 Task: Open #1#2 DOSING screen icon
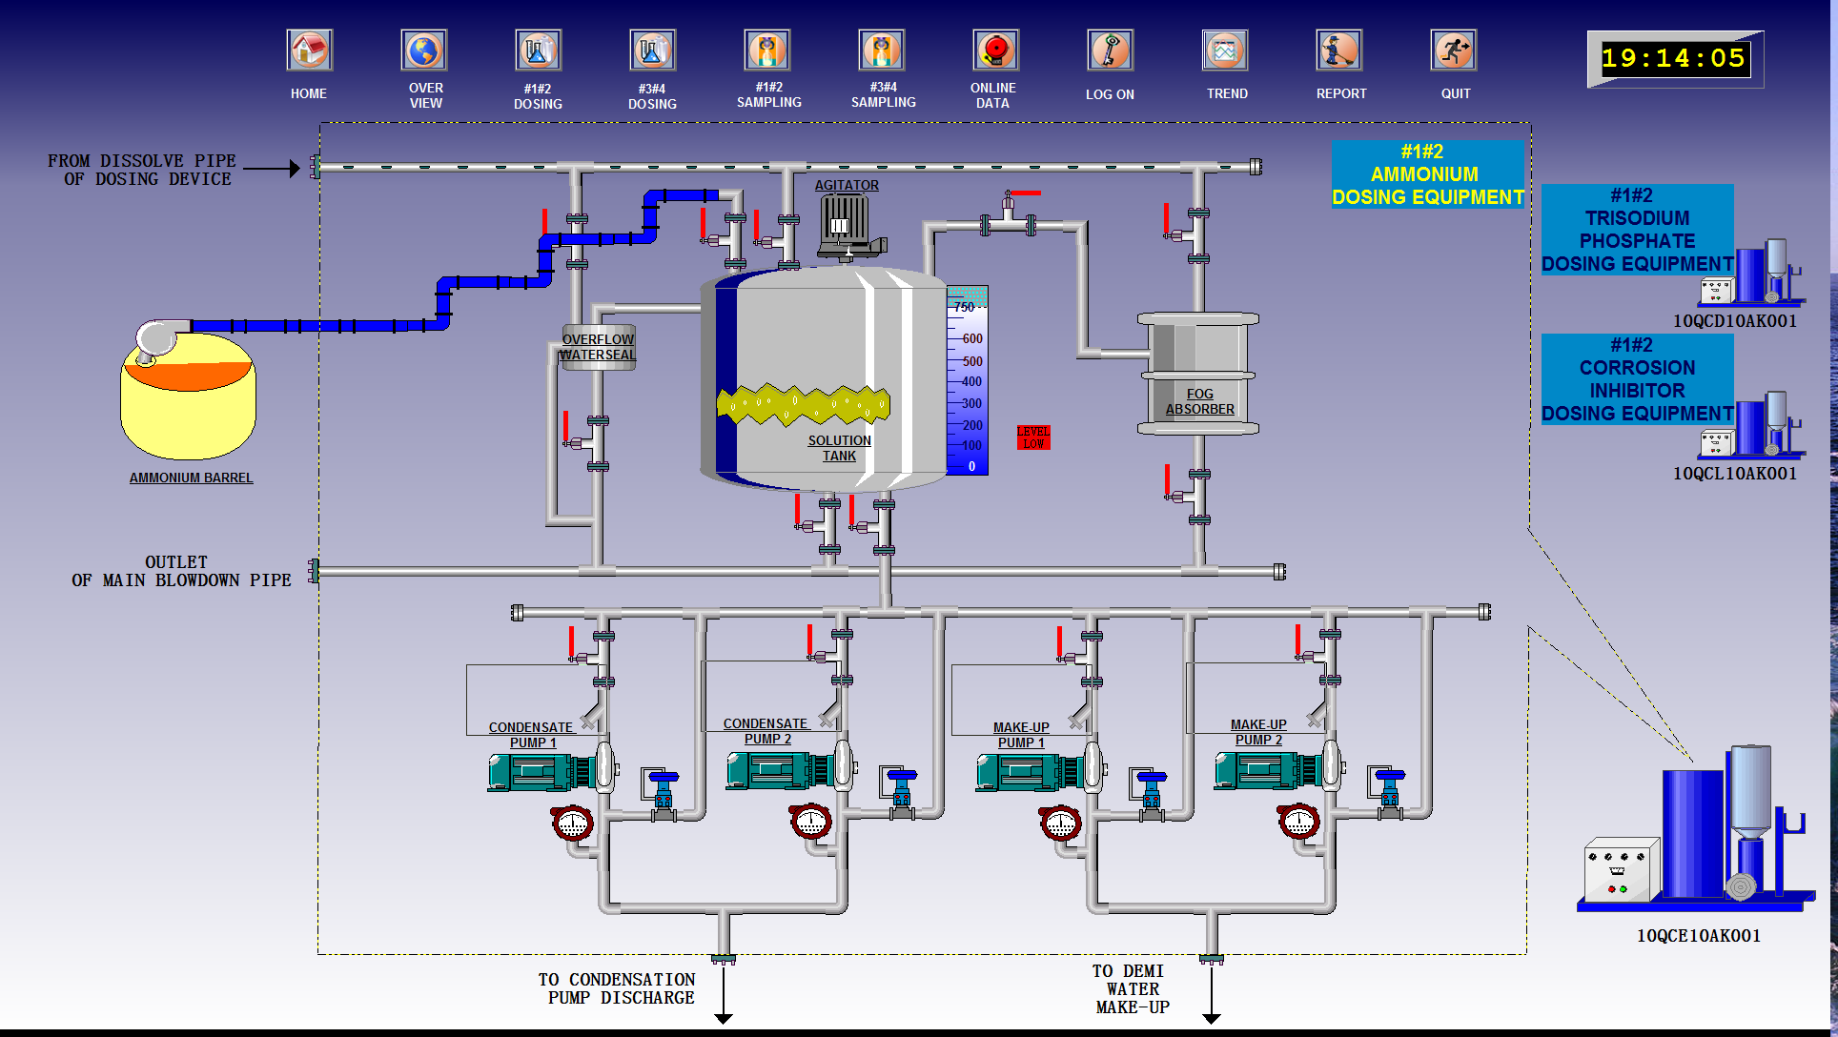pyautogui.click(x=538, y=51)
